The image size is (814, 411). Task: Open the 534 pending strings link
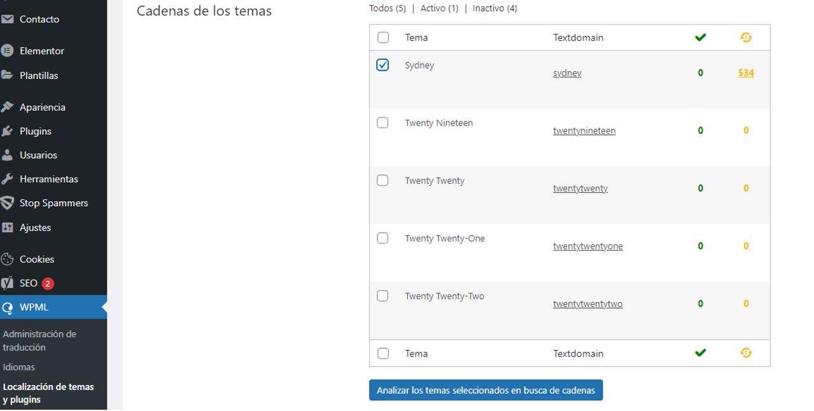pyautogui.click(x=746, y=73)
